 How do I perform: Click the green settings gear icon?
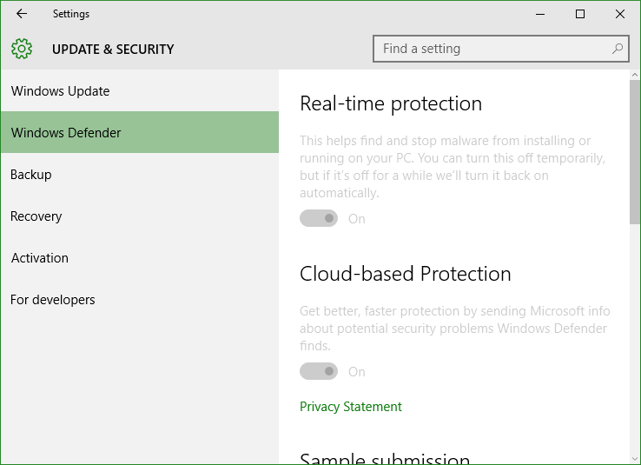point(22,49)
